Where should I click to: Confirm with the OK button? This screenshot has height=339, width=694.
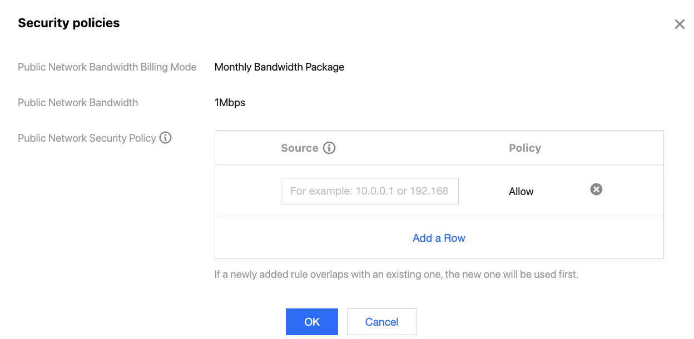point(312,322)
